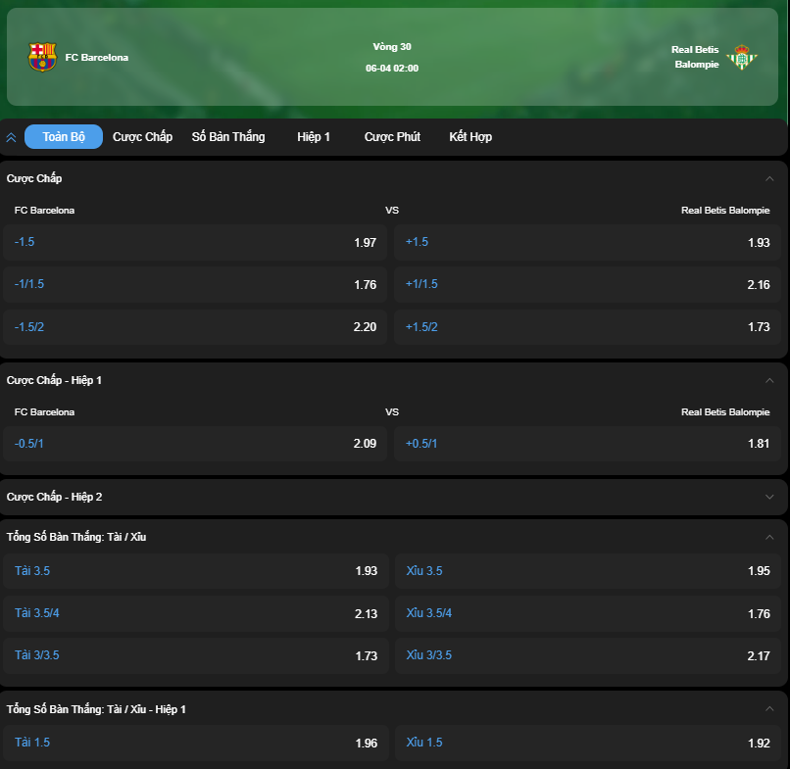Collapse Tổng Số Bàn Thắng: Tài / Xỉu section
Image resolution: width=790 pixels, height=769 pixels.
769,537
